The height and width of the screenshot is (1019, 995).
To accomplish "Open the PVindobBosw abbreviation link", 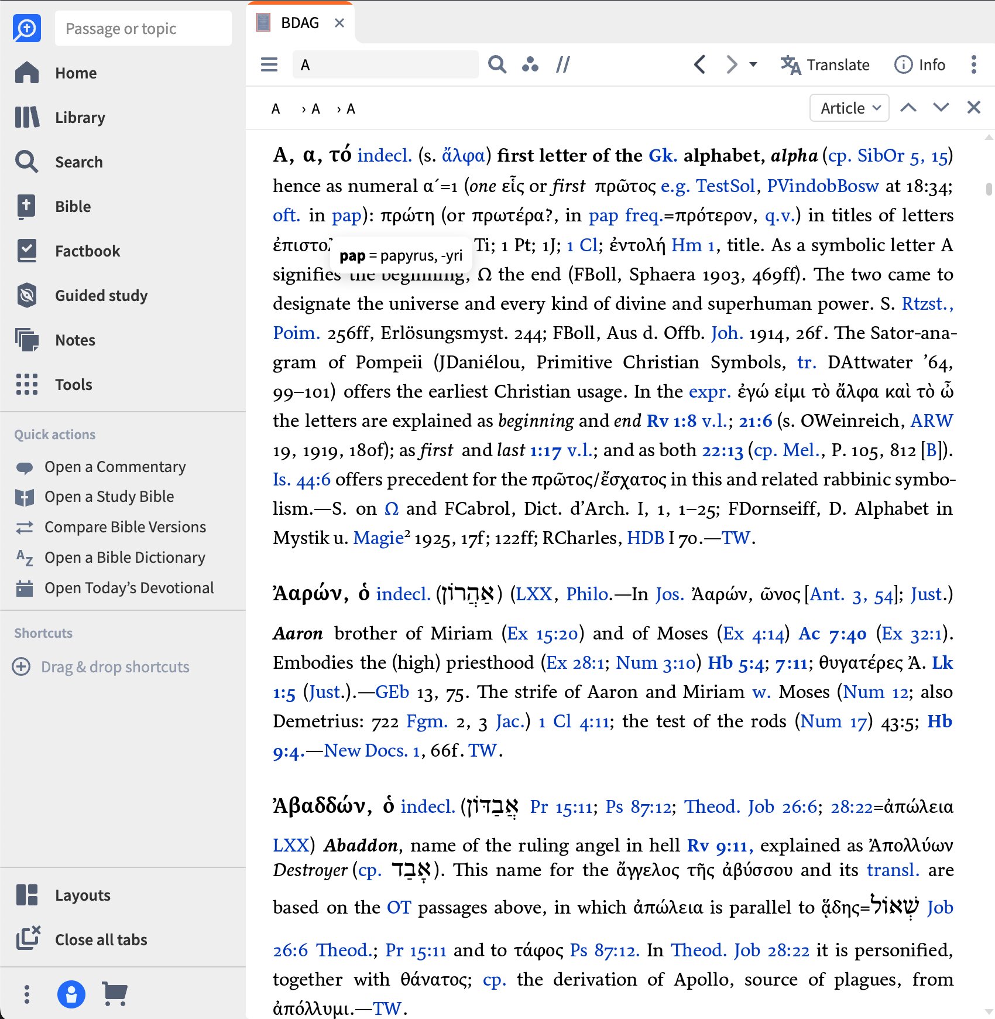I will pyautogui.click(x=823, y=186).
